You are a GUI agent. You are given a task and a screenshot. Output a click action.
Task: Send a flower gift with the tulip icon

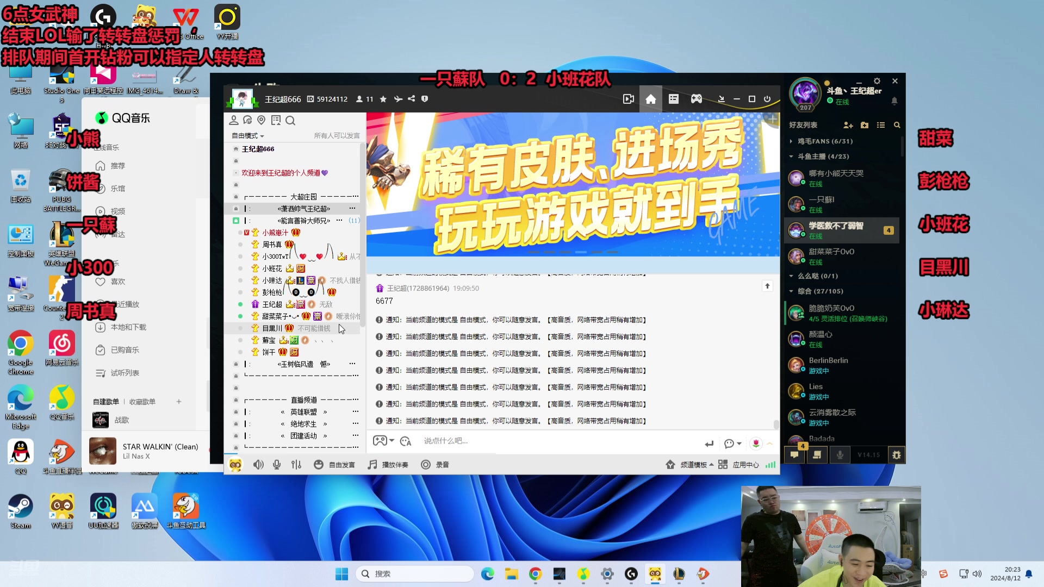[x=756, y=444]
